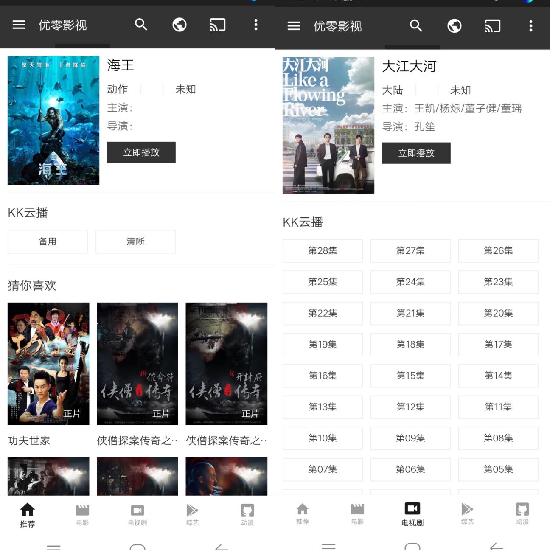Select the 备用 playback source
This screenshot has height=550, width=550.
48,241
